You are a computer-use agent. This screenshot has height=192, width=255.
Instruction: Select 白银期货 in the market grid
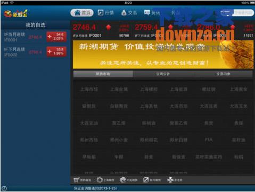tap(119, 106)
